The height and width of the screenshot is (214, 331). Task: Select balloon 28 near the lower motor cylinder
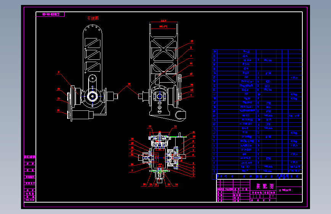[58, 110]
